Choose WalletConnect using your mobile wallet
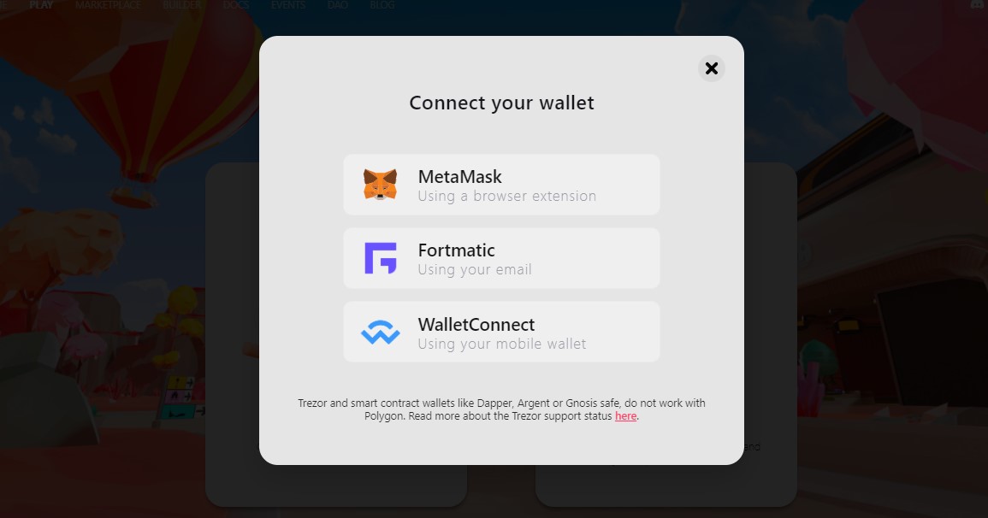 click(501, 332)
